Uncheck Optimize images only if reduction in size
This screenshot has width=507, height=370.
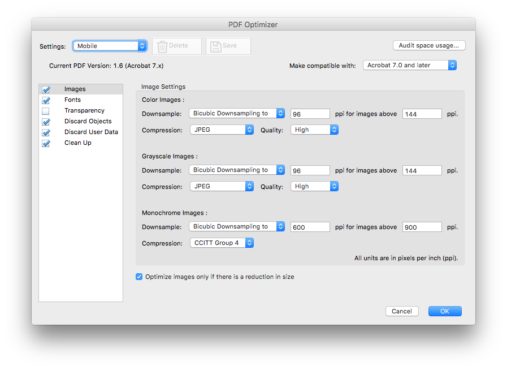(x=138, y=277)
